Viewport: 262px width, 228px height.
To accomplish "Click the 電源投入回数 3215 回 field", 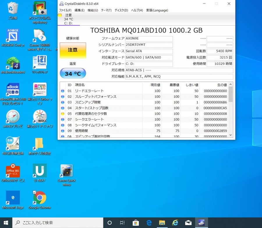I will (x=220, y=57).
